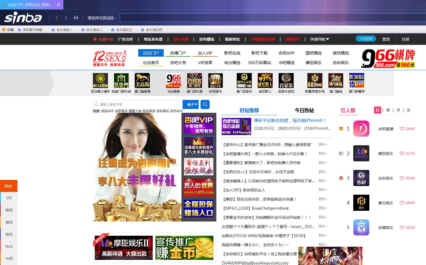
Task: Like 杏彩娱乐 with the 20209 heart
Action: tap(402, 178)
